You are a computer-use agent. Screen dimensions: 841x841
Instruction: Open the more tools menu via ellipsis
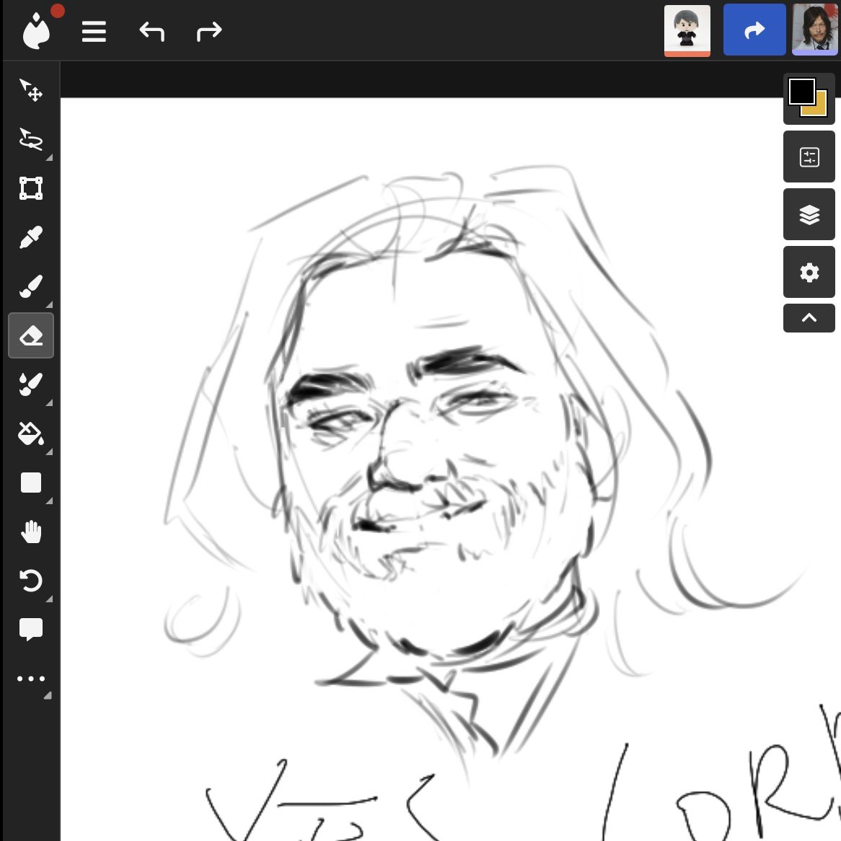point(31,678)
